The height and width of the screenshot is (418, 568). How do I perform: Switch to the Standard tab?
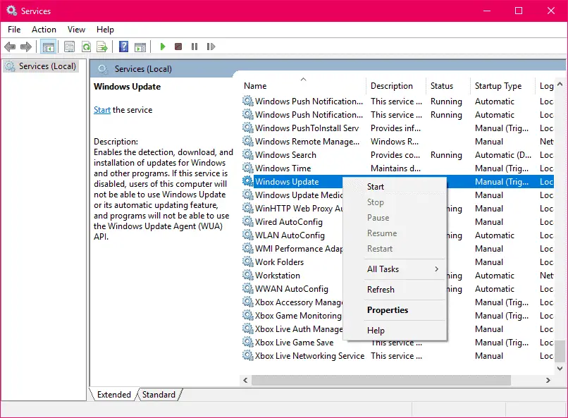click(x=159, y=395)
